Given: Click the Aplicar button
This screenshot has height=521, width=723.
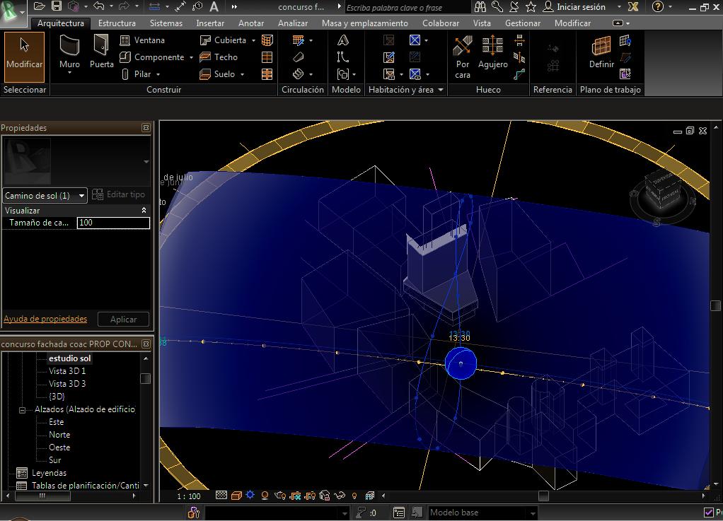Looking at the screenshot, I should pos(123,319).
